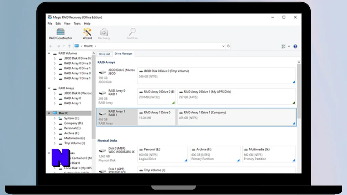The width and height of the screenshot is (347, 195).
Task: Select the RAID Array 0 disk icon in Drive Manager
Action: tap(102, 93)
